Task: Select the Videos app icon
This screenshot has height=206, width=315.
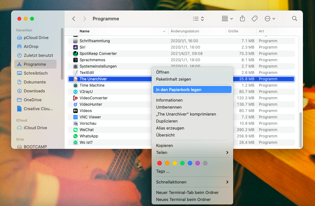Action: coord(75,110)
